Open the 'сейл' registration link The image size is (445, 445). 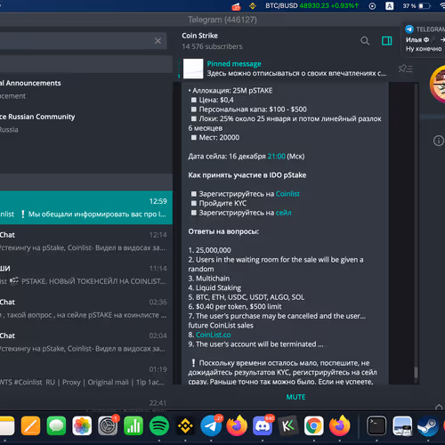point(283,213)
